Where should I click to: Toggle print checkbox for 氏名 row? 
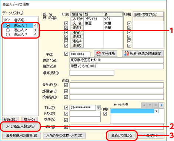[66, 23]
